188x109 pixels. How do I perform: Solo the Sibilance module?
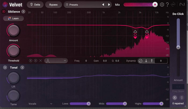pyautogui.click(x=23, y=12)
